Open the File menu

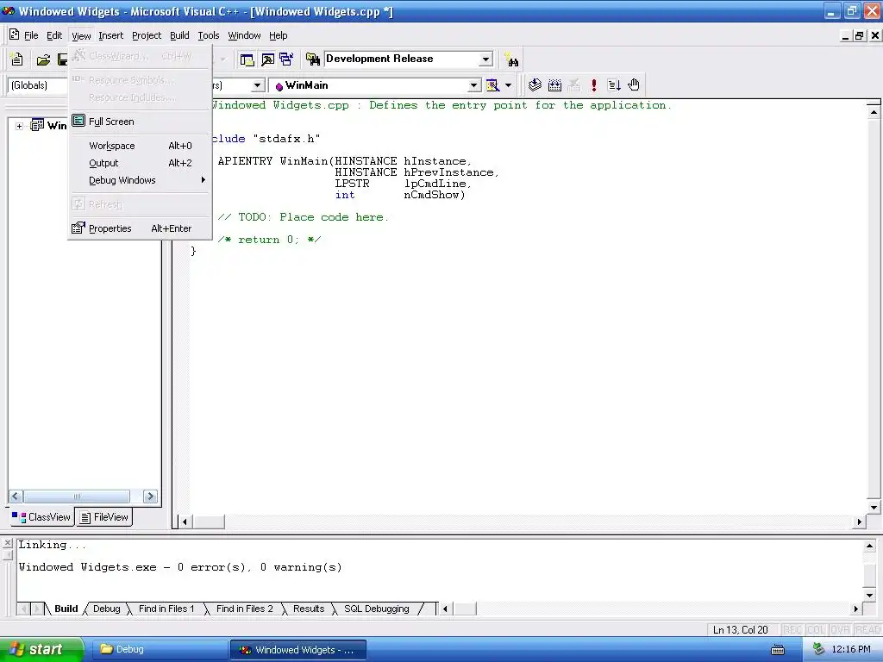coord(31,35)
